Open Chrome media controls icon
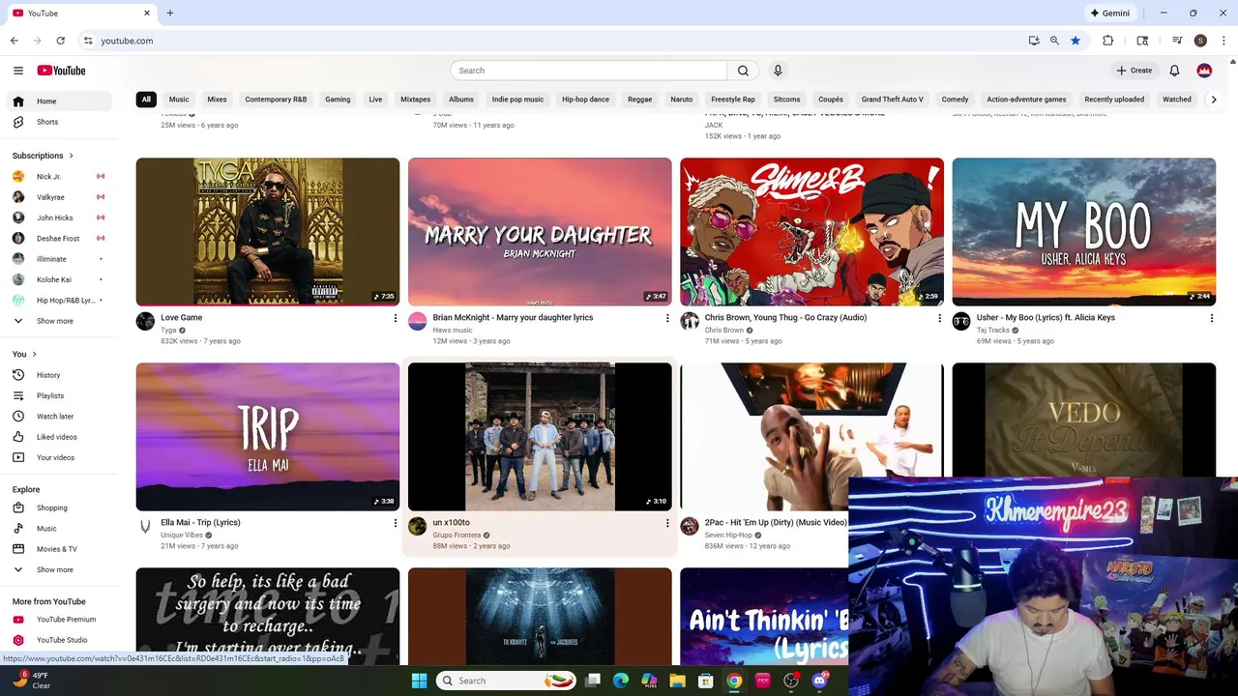This screenshot has height=696, width=1238. pyautogui.click(x=1177, y=41)
